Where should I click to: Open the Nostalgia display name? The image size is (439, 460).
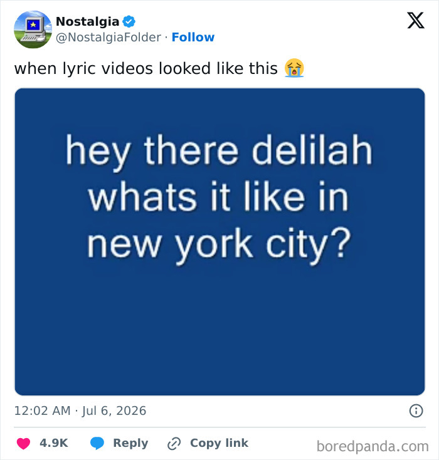[87, 21]
